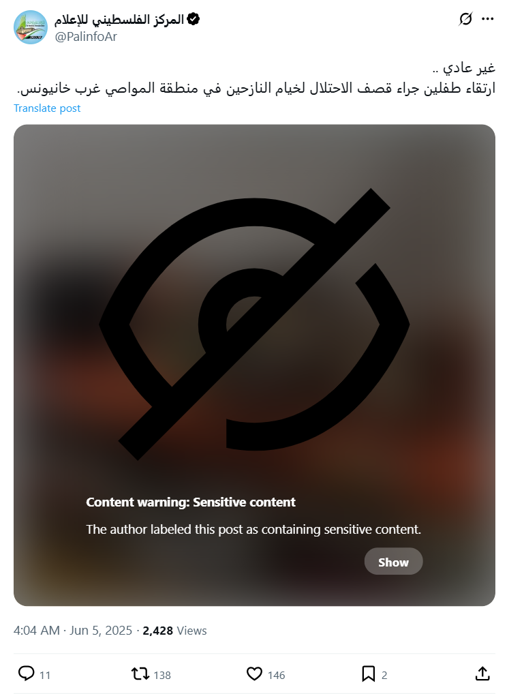509x694 pixels.
Task: Click the @PalinfoAr handle
Action: click(86, 37)
